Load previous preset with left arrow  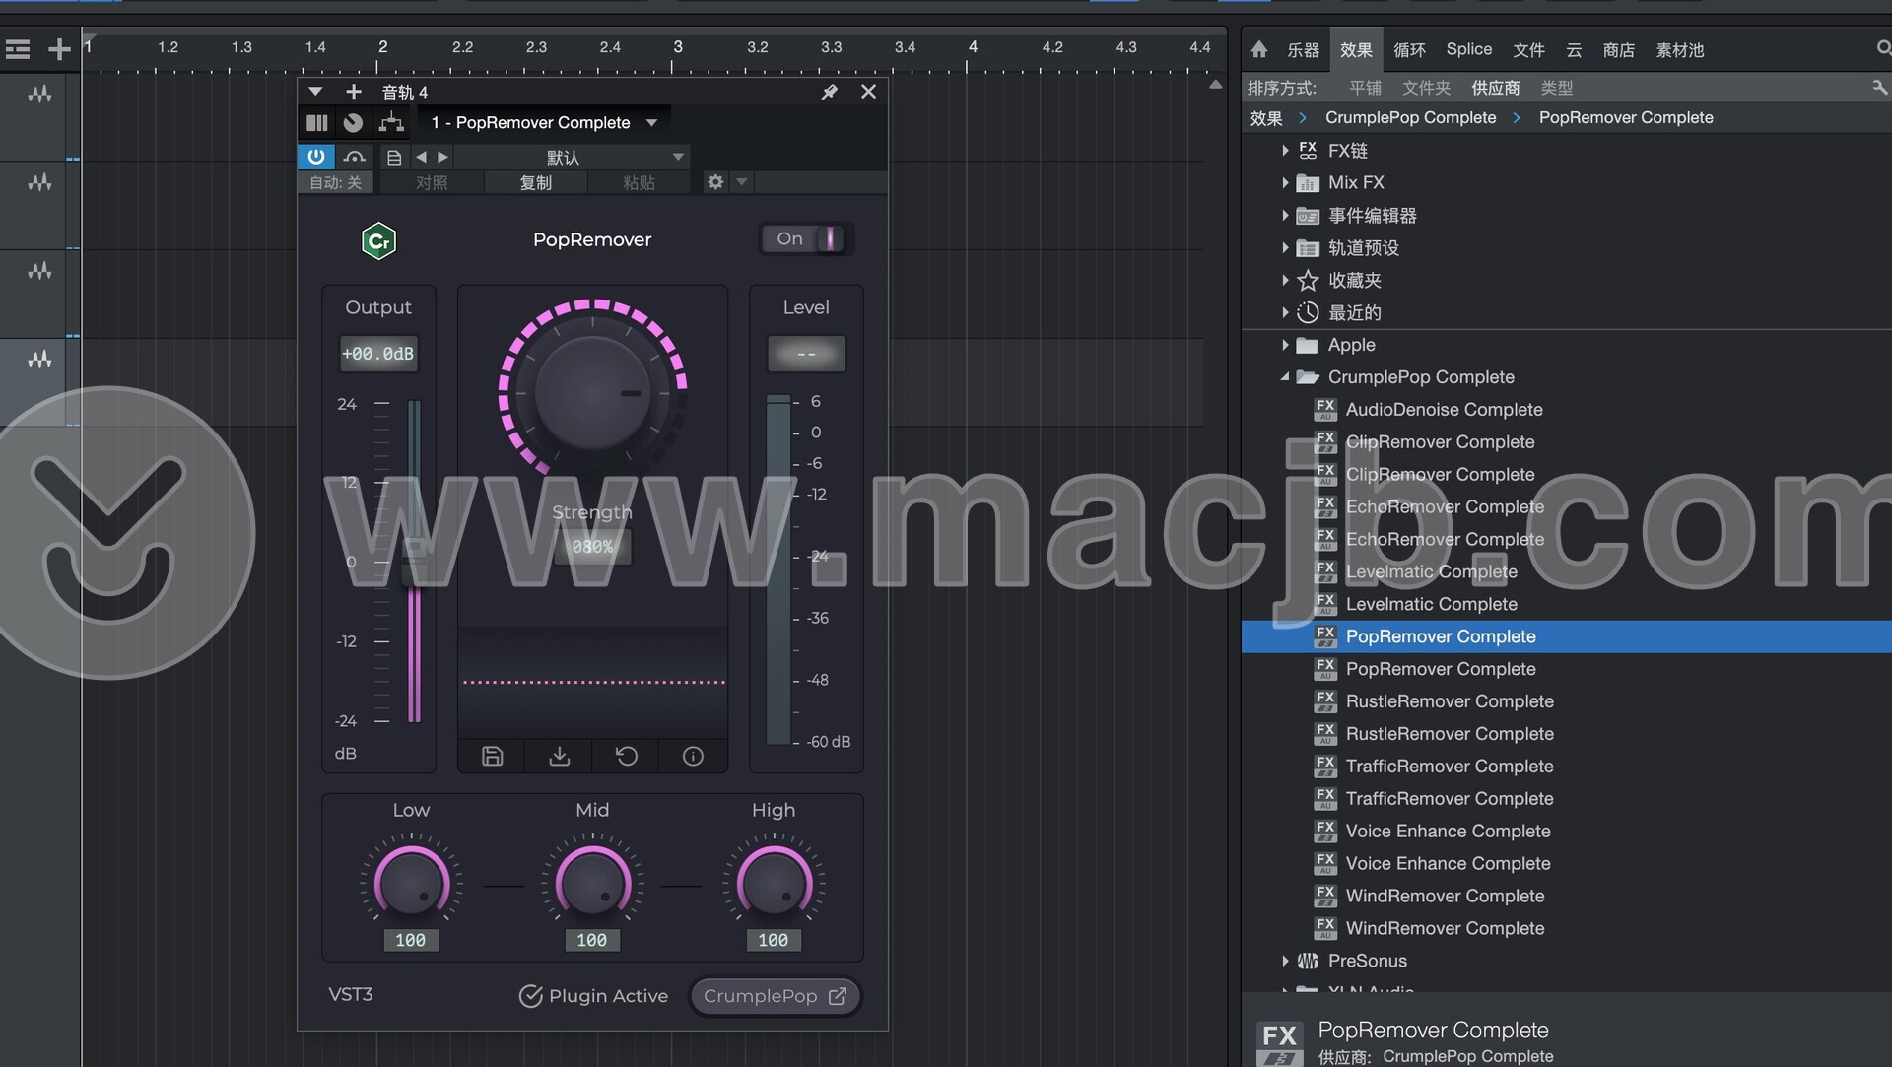(x=422, y=157)
